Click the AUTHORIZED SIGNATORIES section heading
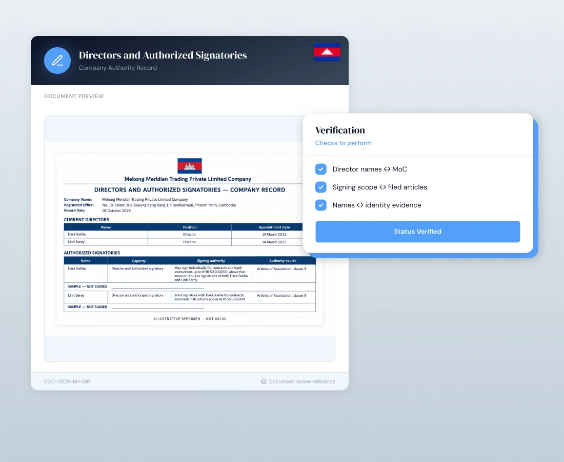 [92, 253]
